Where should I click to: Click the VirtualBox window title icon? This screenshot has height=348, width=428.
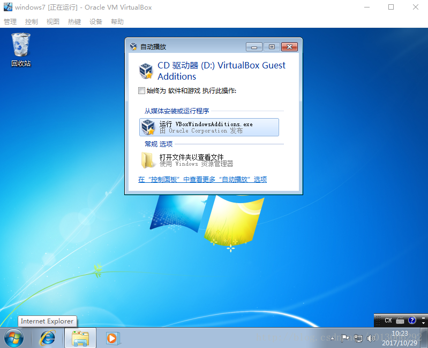click(x=8, y=7)
